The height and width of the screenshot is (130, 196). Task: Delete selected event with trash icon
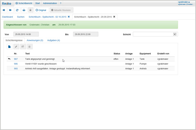[30, 47]
